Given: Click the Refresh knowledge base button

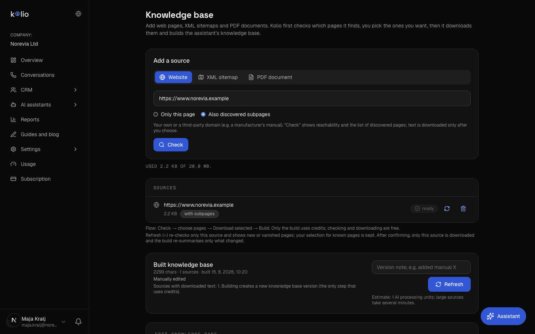Looking at the screenshot, I should 449,284.
